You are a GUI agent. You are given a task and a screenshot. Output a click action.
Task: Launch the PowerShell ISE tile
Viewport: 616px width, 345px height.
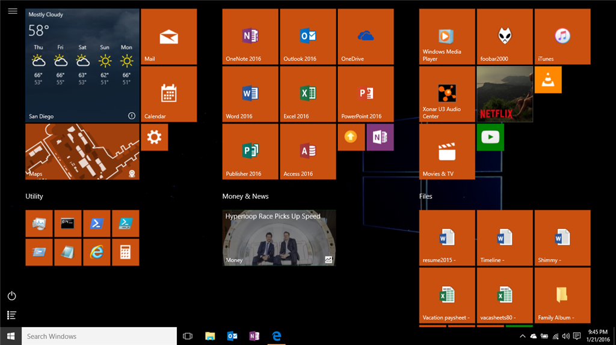(126, 223)
